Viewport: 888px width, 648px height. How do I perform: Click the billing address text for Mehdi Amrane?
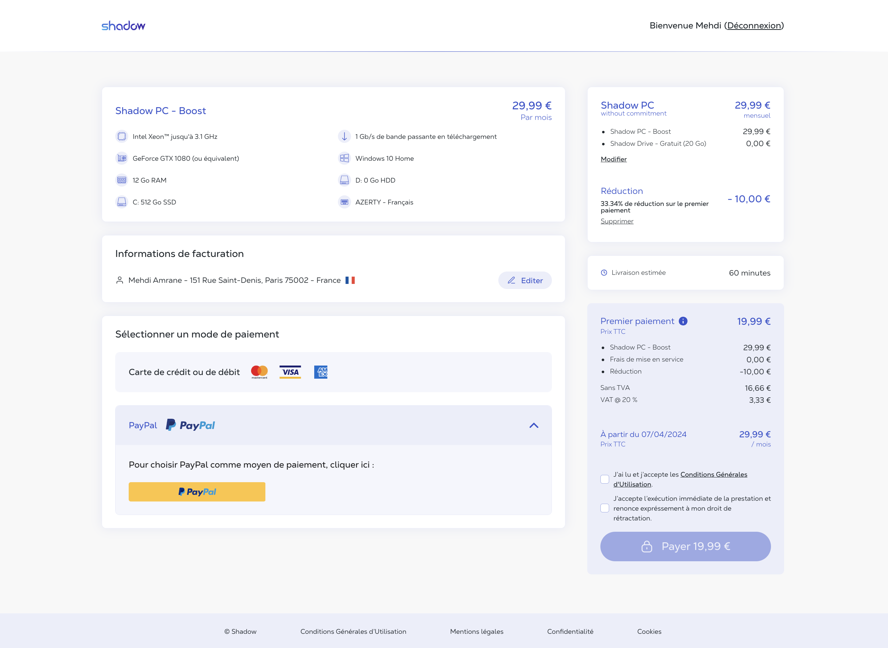(234, 280)
